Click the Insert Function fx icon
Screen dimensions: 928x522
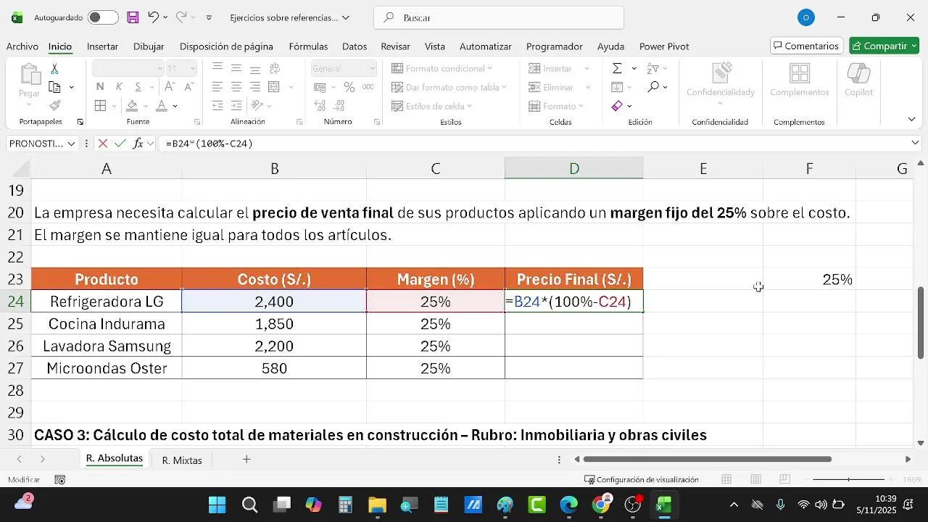(138, 144)
